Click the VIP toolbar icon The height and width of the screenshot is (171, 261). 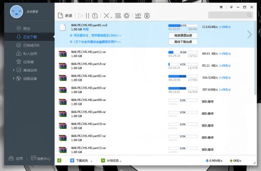coord(138,16)
